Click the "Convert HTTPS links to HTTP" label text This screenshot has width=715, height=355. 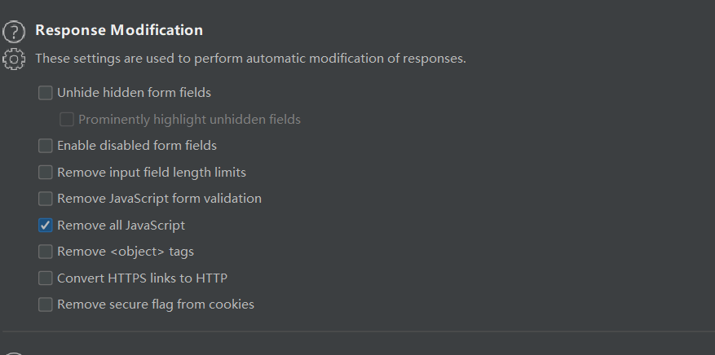tap(142, 278)
